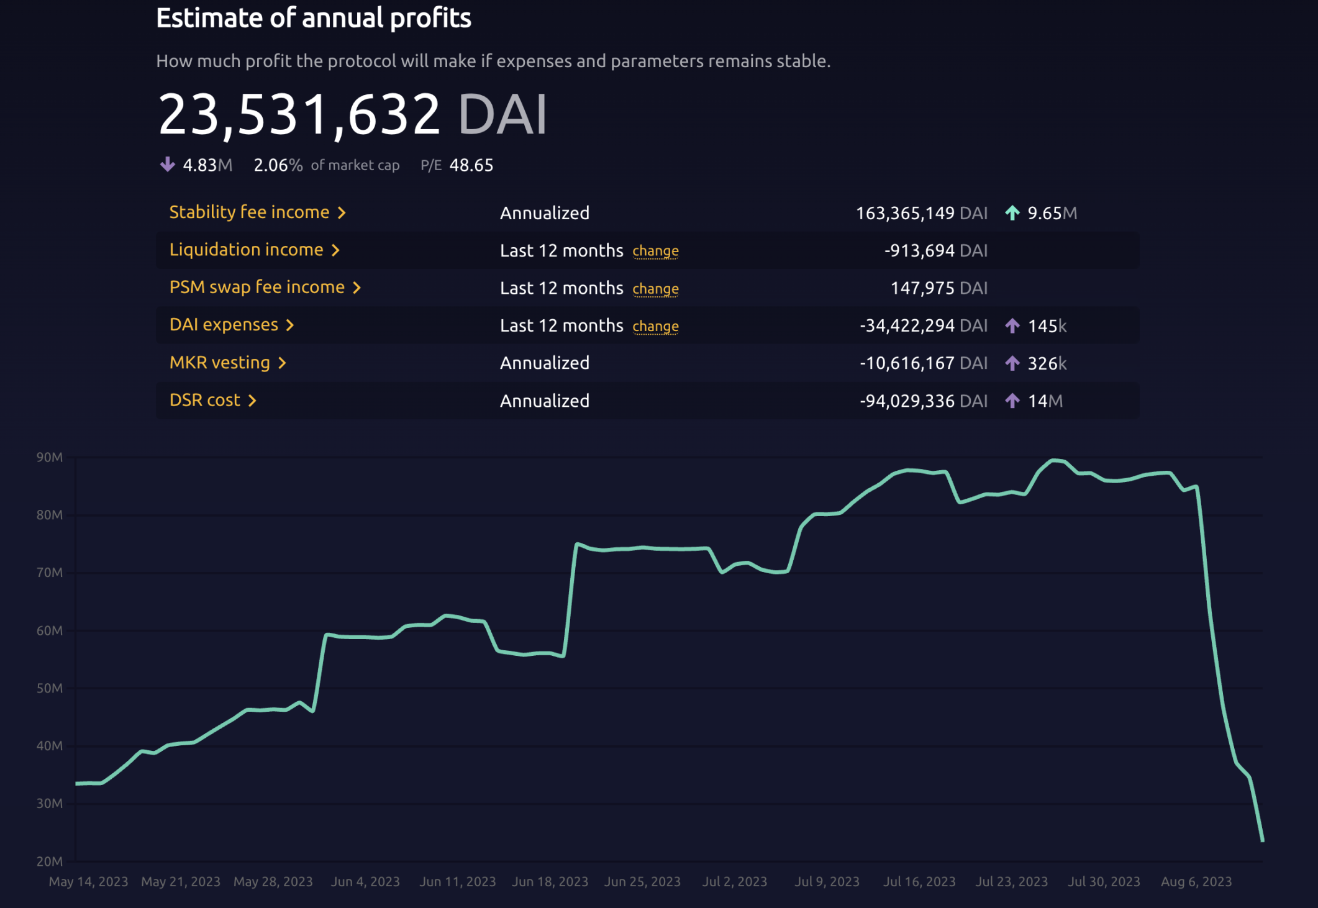
Task: Click the up arrow beside 145k
Action: (x=1012, y=325)
